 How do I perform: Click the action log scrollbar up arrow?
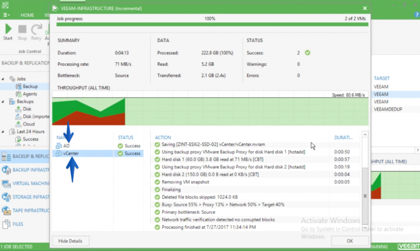point(365,135)
